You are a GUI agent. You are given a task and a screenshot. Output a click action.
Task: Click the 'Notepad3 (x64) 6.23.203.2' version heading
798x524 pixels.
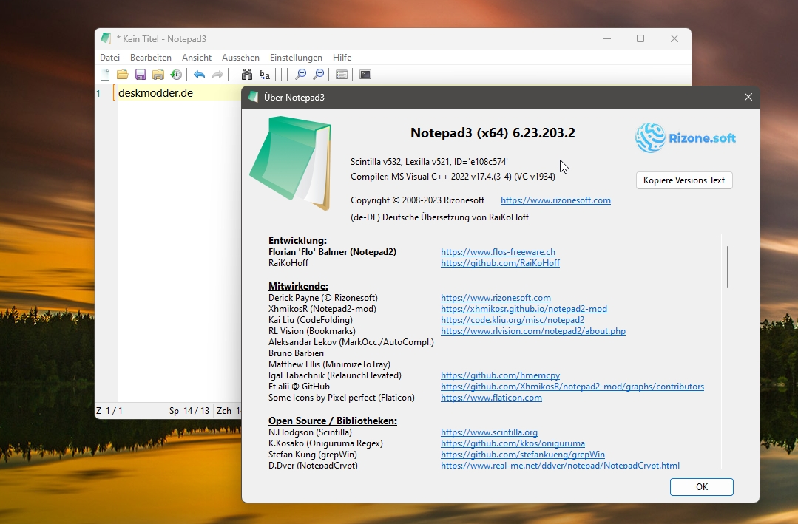[493, 133]
